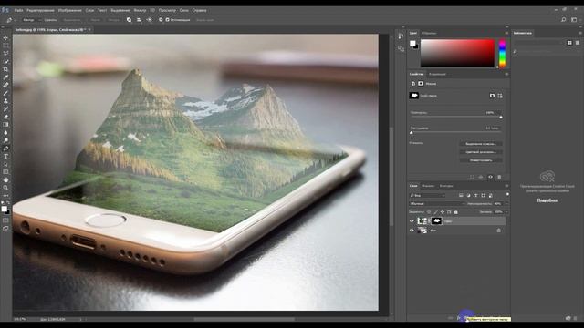Click path operations icon in options bar
The height and width of the screenshot is (328, 584).
tap(129, 20)
